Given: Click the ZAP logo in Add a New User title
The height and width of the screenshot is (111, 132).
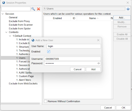Looking at the screenshot, I should 33,40.
